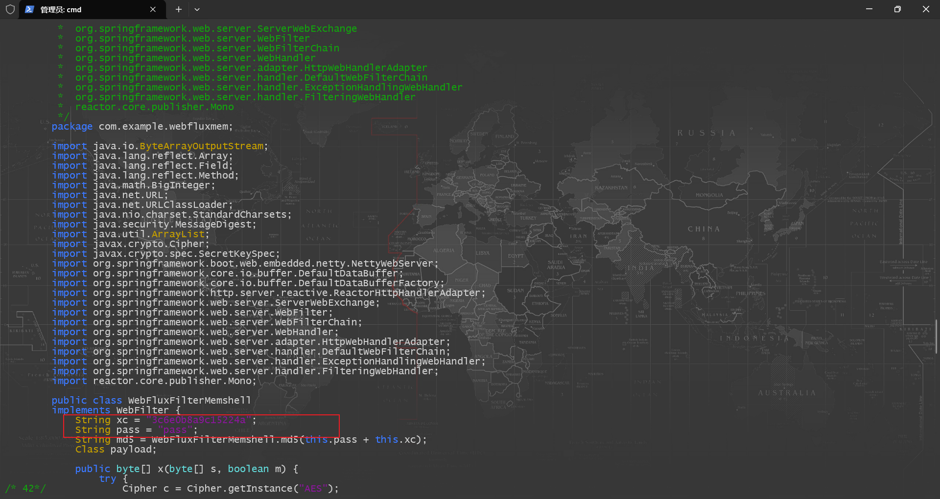Click import reactor.core.publisher.Mono line
The width and height of the screenshot is (940, 499).
coord(154,381)
